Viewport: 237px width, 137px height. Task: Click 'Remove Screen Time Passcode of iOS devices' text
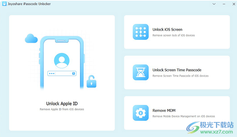click(181, 76)
